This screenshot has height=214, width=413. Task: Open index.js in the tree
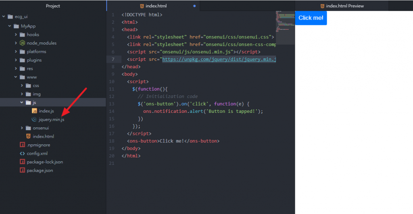(46, 111)
